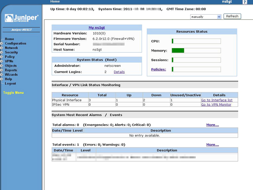This screenshot has width=253, height=190.
Task: Click the Resources Status panel header
Action: [x=192, y=32]
